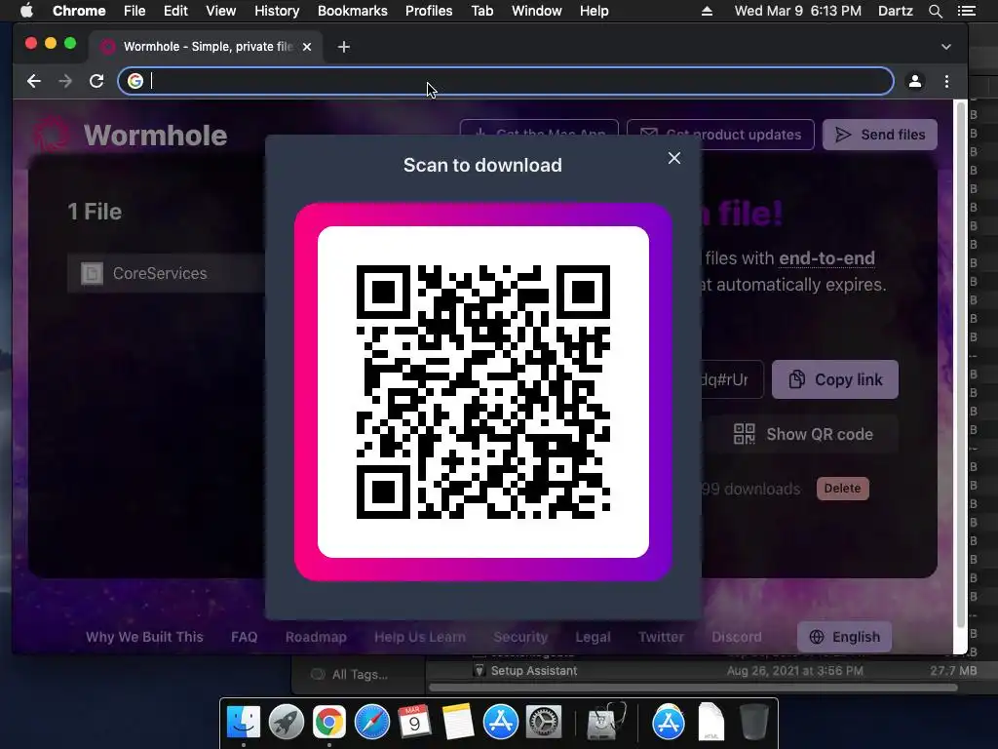Close the Wormhole tab
This screenshot has width=998, height=749.
[307, 47]
